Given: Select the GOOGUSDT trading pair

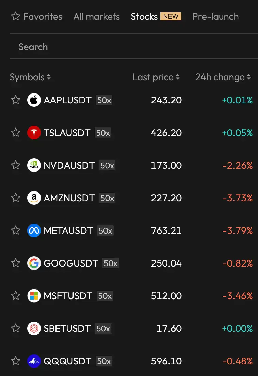Looking at the screenshot, I should pos(71,263).
